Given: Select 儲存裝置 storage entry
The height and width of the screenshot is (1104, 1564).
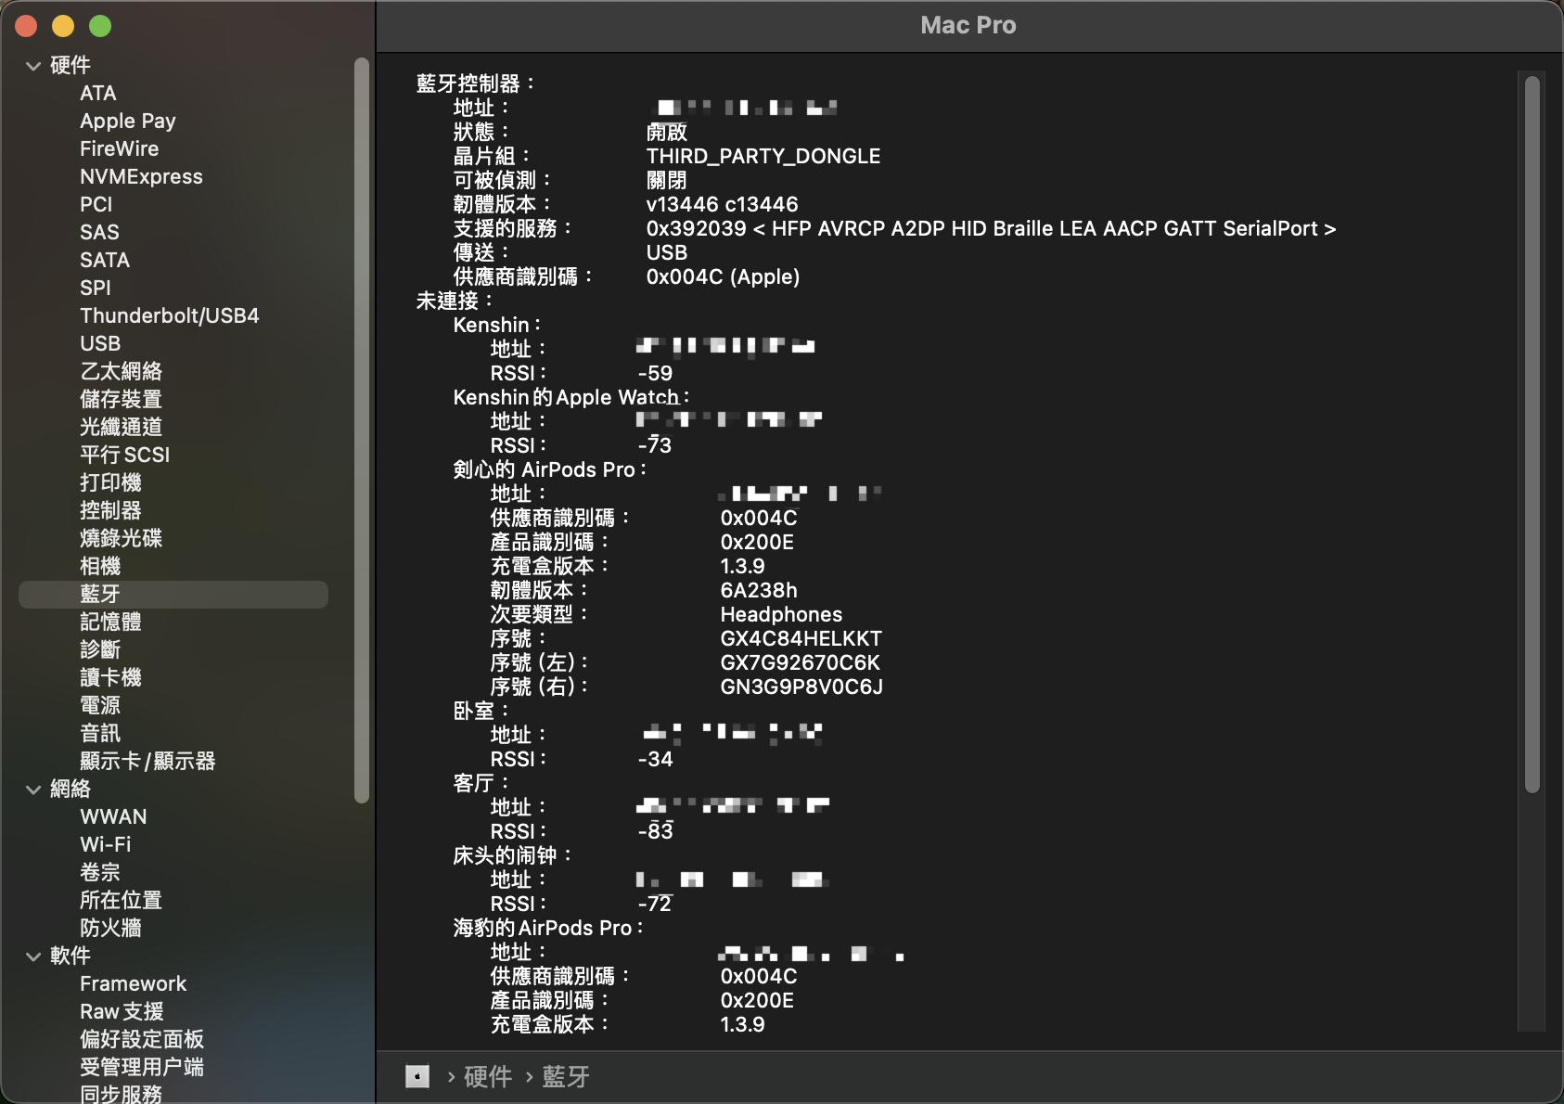Looking at the screenshot, I should pos(121,400).
